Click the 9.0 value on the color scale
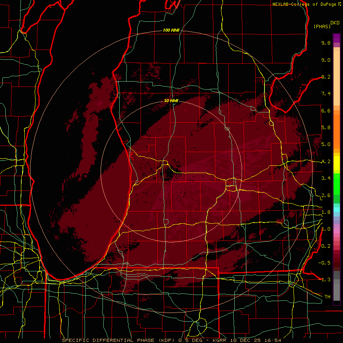Image resolution: width=343 pixels, height=343 pixels. [x=326, y=60]
